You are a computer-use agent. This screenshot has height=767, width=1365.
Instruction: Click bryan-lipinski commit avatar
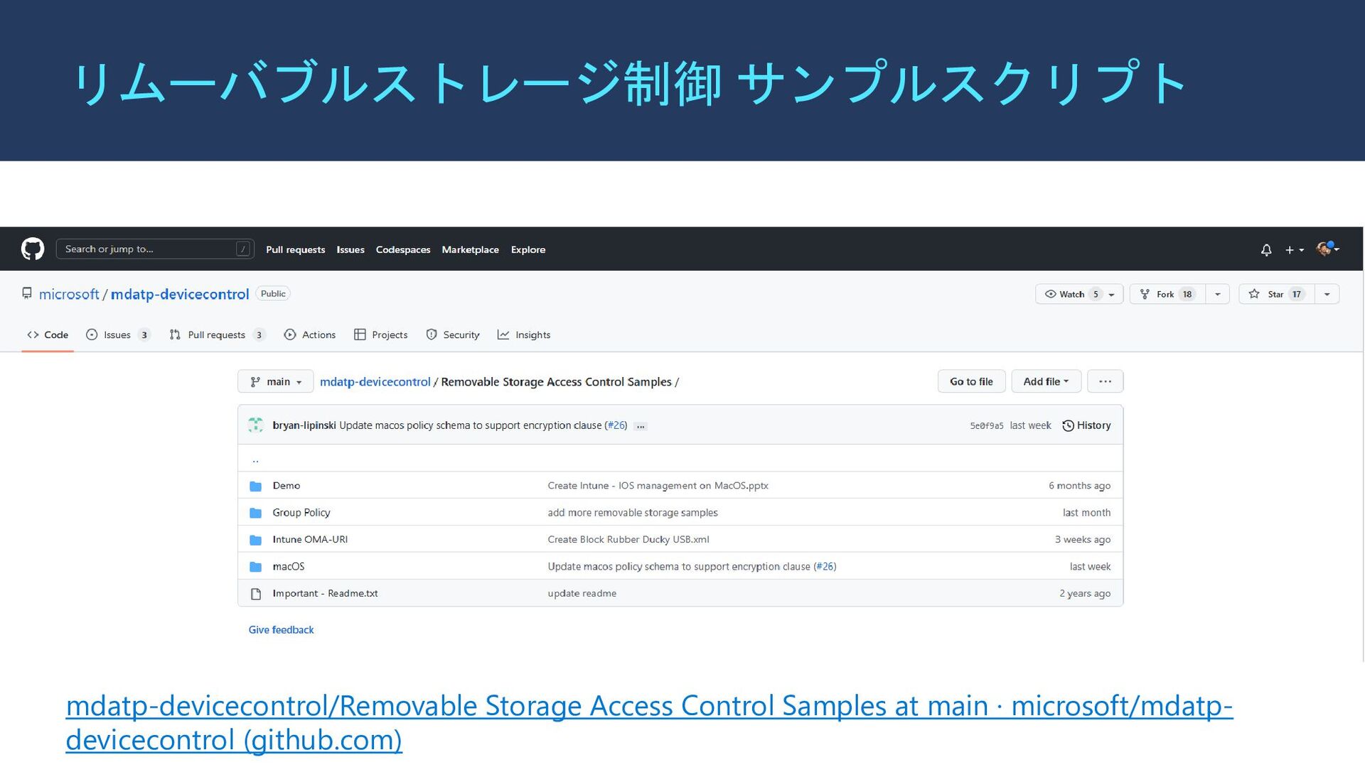[x=256, y=425]
